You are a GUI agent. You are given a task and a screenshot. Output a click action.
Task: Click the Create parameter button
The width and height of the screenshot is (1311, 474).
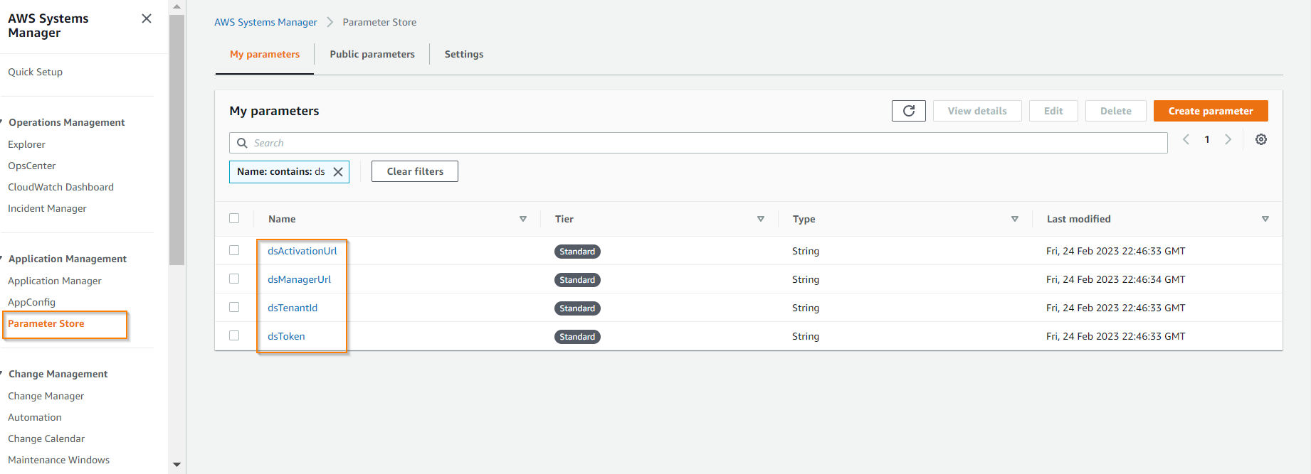[x=1211, y=111]
